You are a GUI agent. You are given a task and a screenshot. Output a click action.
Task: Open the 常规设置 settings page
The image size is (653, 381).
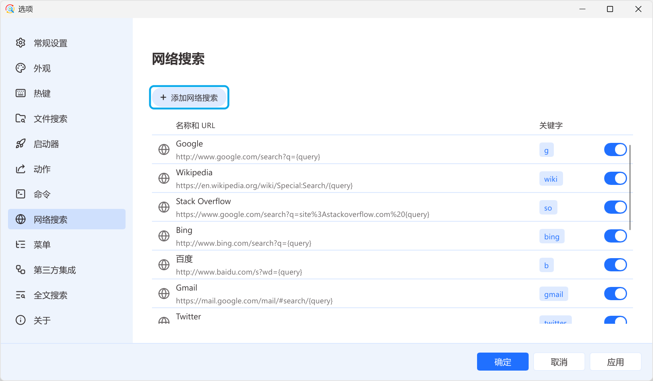[x=67, y=43]
